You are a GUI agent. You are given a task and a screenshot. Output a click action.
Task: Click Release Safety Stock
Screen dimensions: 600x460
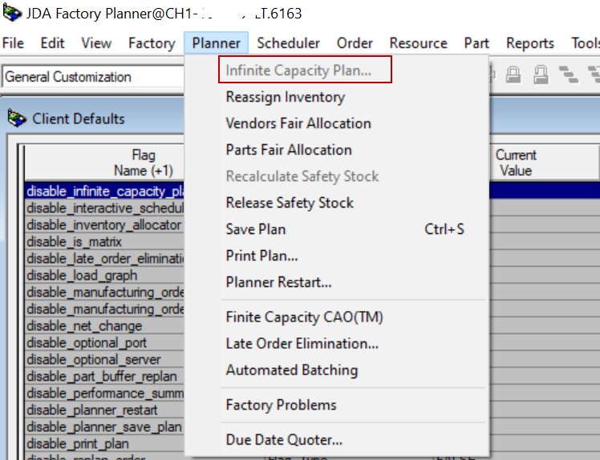point(289,203)
